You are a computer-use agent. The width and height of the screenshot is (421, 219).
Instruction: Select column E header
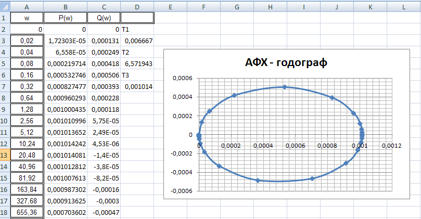[171, 7]
